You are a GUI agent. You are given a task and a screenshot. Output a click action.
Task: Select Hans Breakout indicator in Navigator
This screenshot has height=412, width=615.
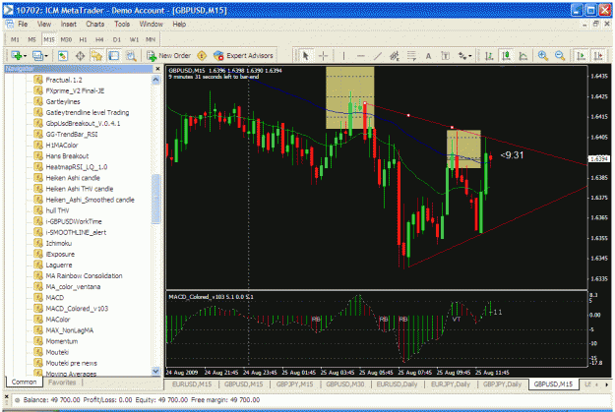(67, 156)
